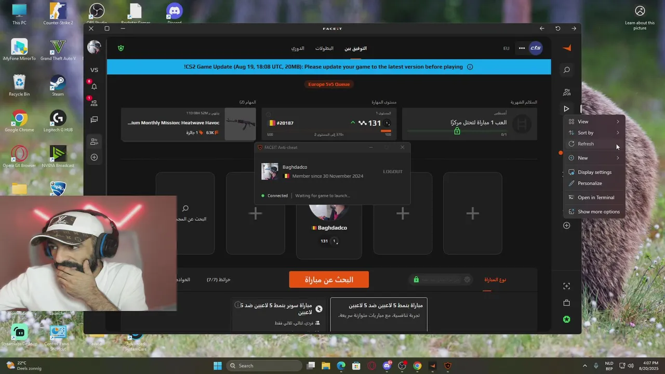Click the orange البحث عن مباراة button

click(329, 279)
